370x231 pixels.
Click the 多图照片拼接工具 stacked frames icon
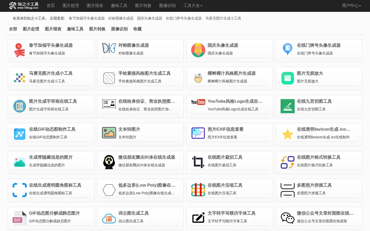(288, 190)
